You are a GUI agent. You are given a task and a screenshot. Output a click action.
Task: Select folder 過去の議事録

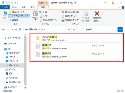point(77,38)
